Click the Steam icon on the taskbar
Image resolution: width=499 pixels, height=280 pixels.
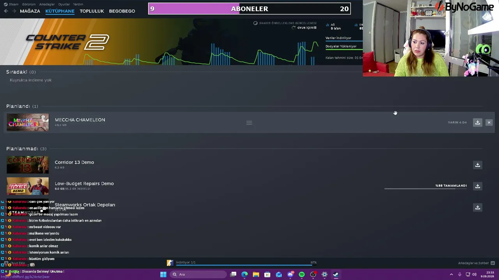point(336,275)
